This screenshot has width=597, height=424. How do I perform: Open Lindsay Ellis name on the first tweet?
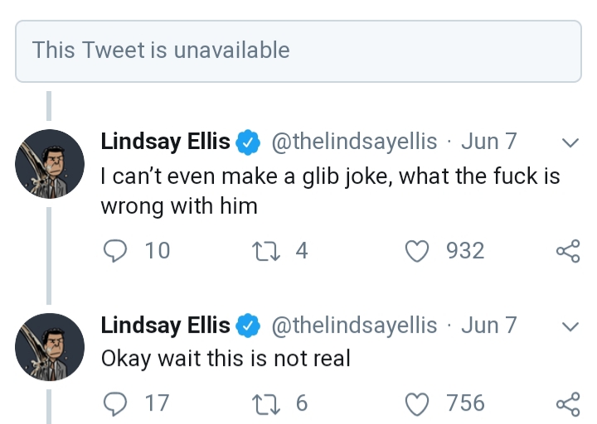pyautogui.click(x=165, y=142)
